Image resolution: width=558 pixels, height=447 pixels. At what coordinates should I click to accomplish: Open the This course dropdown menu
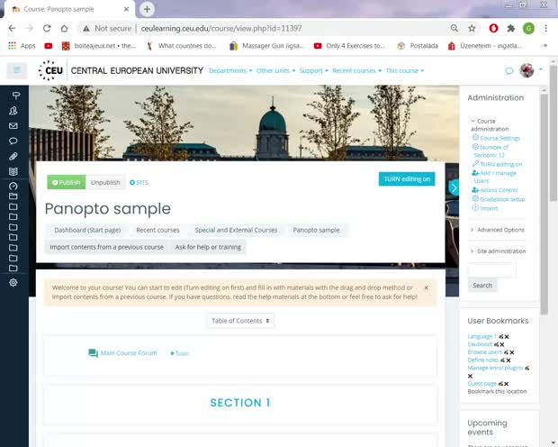[x=405, y=70]
